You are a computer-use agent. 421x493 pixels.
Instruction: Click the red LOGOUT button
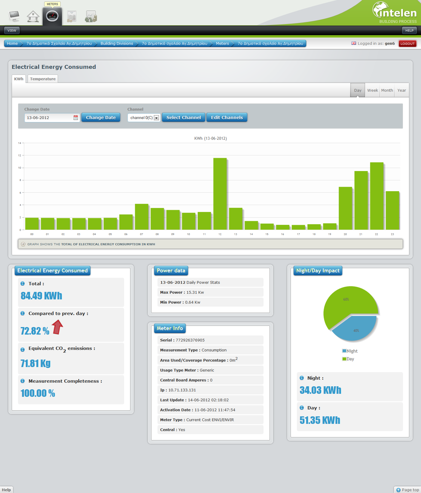(407, 44)
